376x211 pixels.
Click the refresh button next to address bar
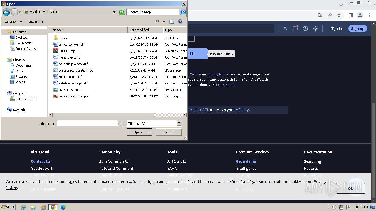coord(122,12)
